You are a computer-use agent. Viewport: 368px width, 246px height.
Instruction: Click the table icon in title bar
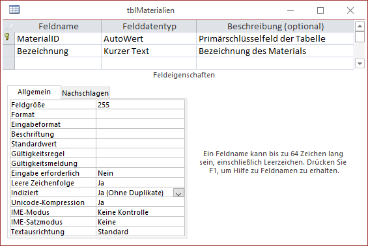(14, 10)
